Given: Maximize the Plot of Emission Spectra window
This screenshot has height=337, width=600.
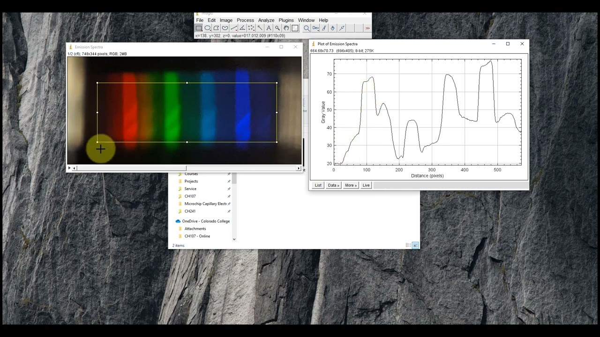Looking at the screenshot, I should click(x=508, y=44).
